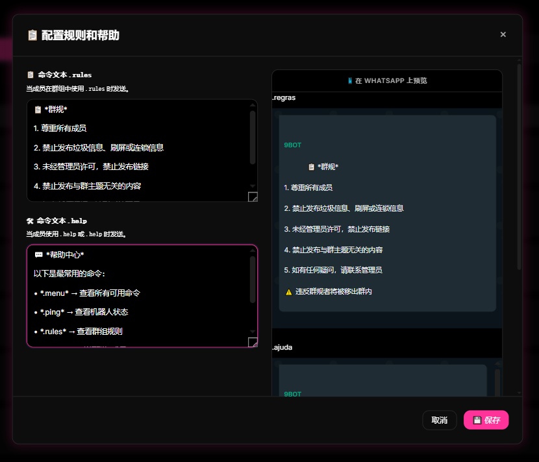Click '1. 尊重所有成员' in the WhatsApp preview

coord(308,188)
